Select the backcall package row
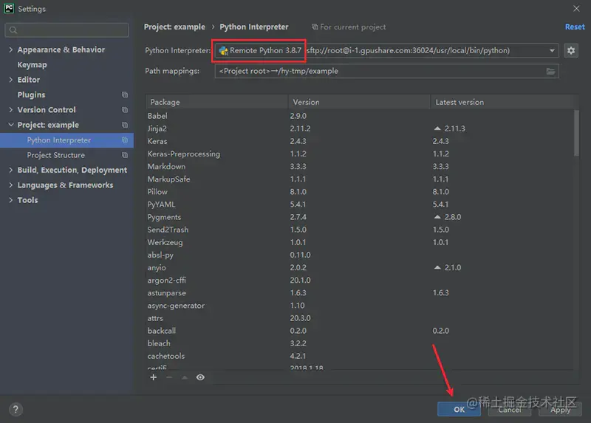The width and height of the screenshot is (591, 423). pyautogui.click(x=360, y=331)
